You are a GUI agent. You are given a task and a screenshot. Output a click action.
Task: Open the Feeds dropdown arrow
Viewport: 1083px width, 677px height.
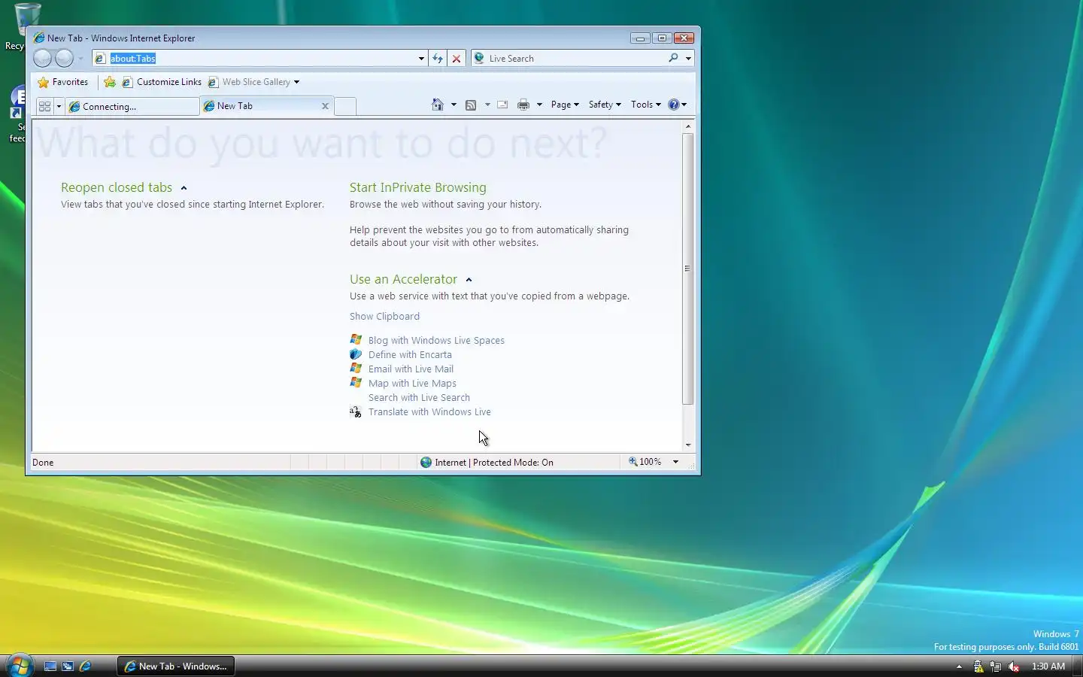click(487, 105)
